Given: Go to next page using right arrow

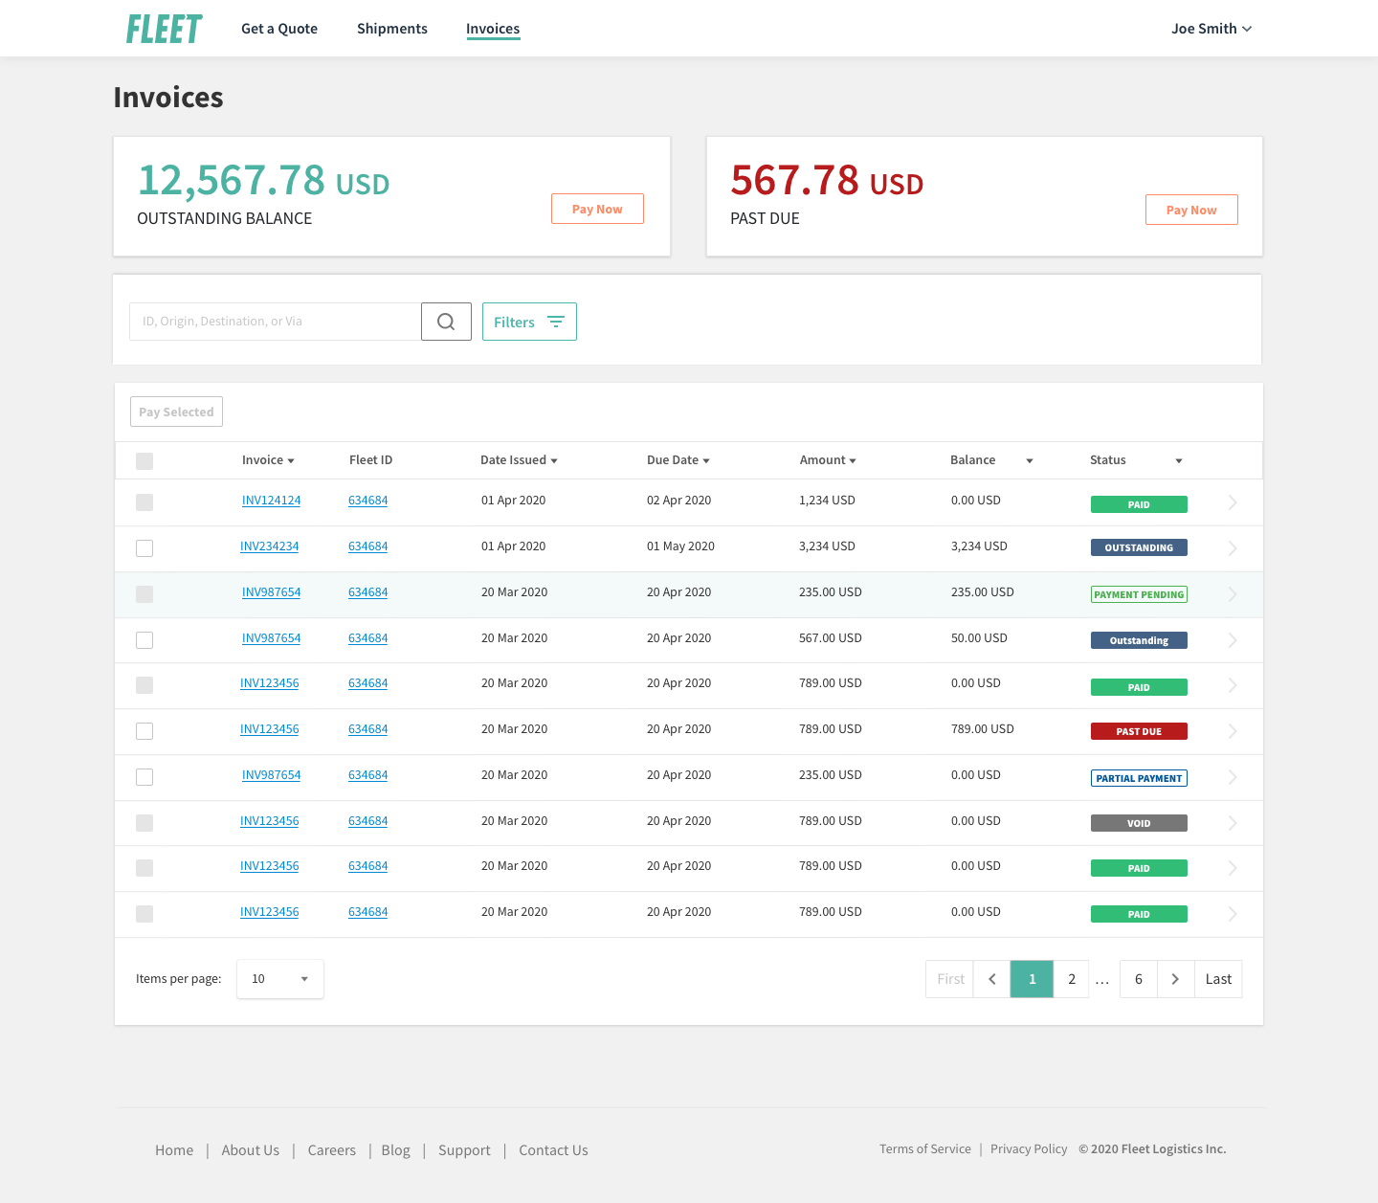Looking at the screenshot, I should (1175, 979).
